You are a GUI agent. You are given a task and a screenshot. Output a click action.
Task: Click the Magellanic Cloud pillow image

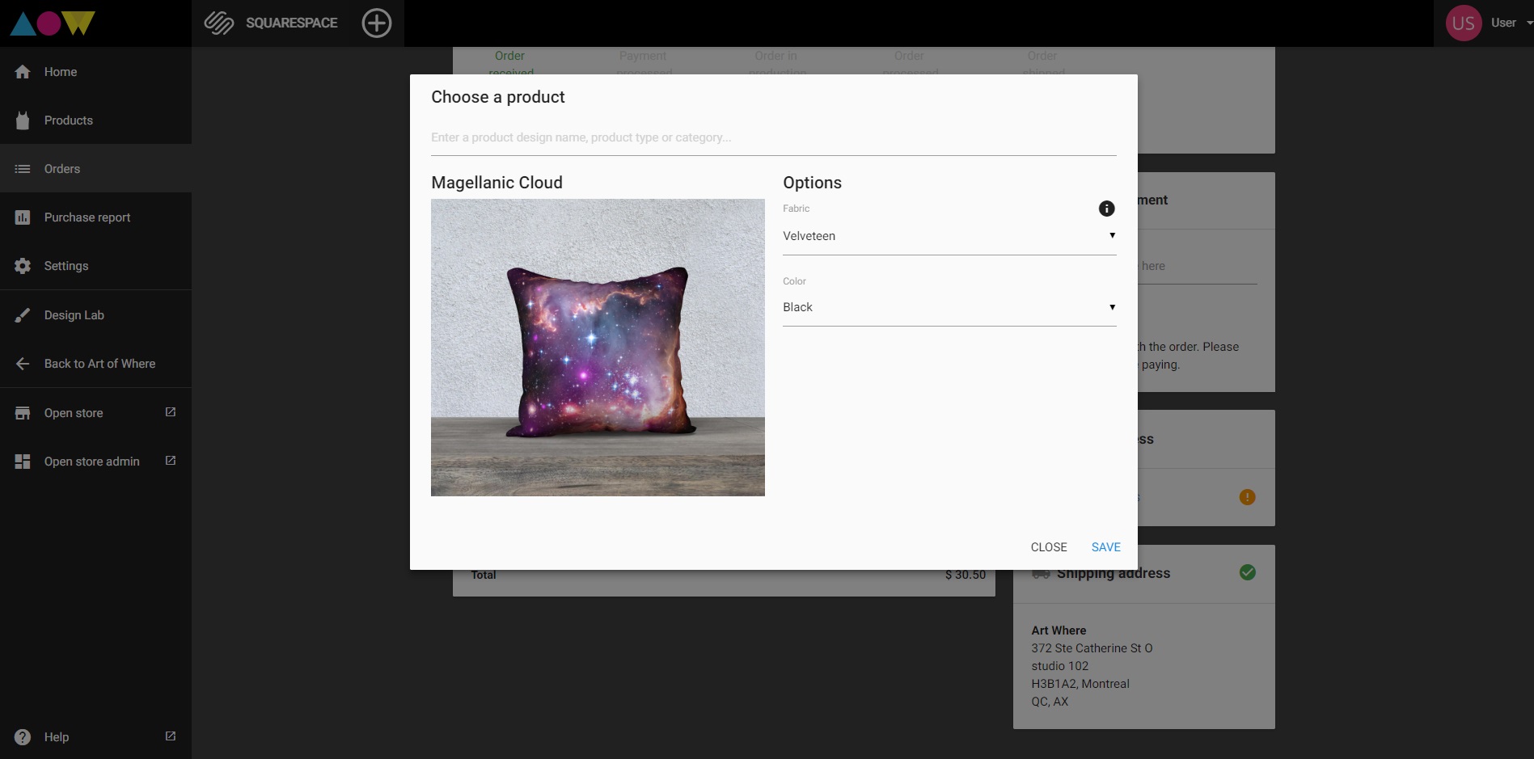coord(598,348)
